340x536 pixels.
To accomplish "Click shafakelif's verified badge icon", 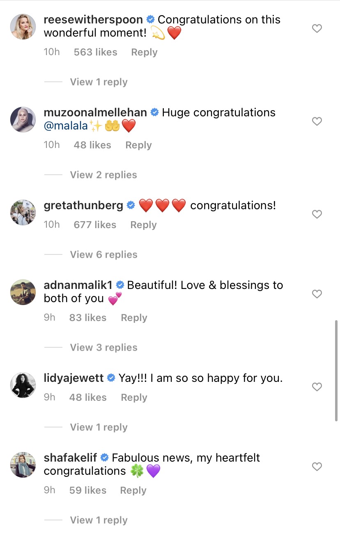I will [105, 457].
